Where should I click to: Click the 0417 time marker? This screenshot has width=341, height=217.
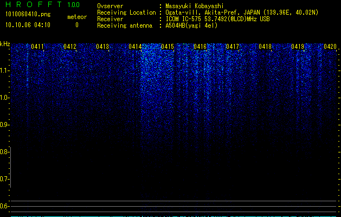coord(233,47)
